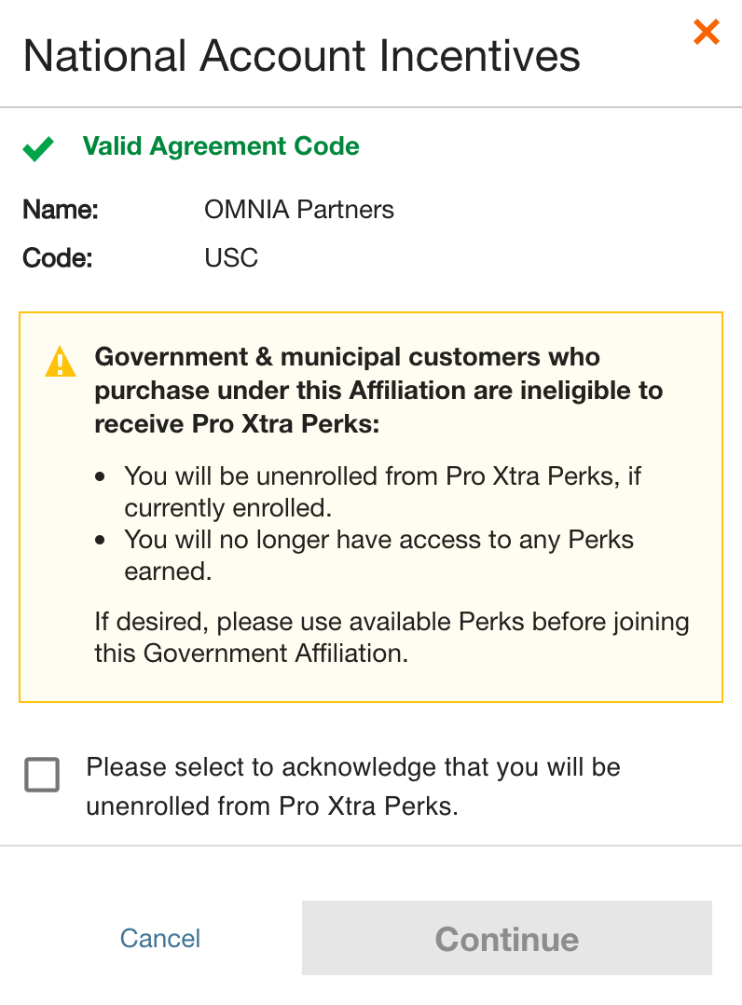Click the Code: label
742x1005 pixels.
57,257
